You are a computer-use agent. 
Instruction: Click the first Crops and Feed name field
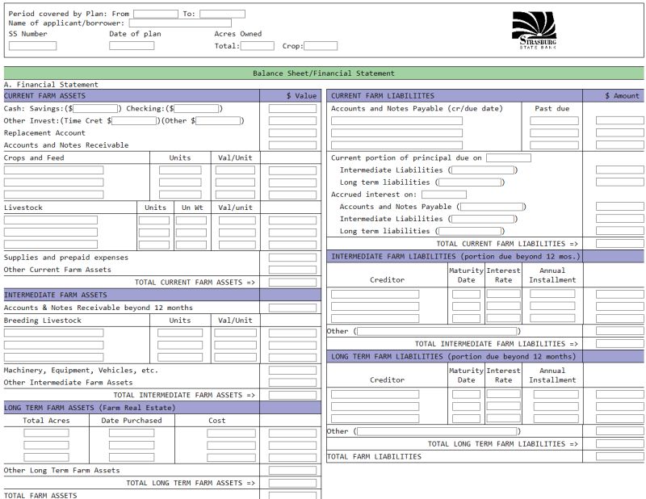pos(53,170)
